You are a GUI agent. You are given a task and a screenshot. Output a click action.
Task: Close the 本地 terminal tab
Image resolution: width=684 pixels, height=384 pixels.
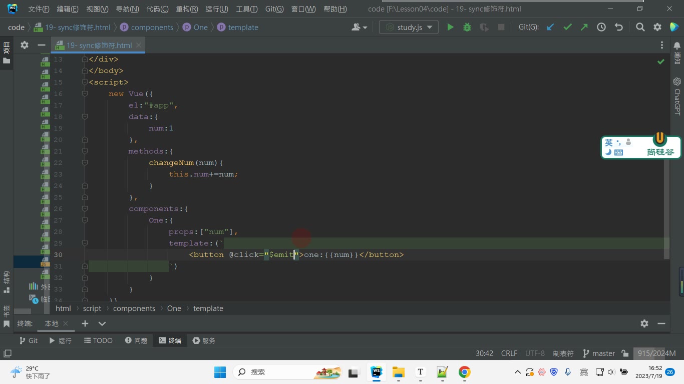pos(66,323)
